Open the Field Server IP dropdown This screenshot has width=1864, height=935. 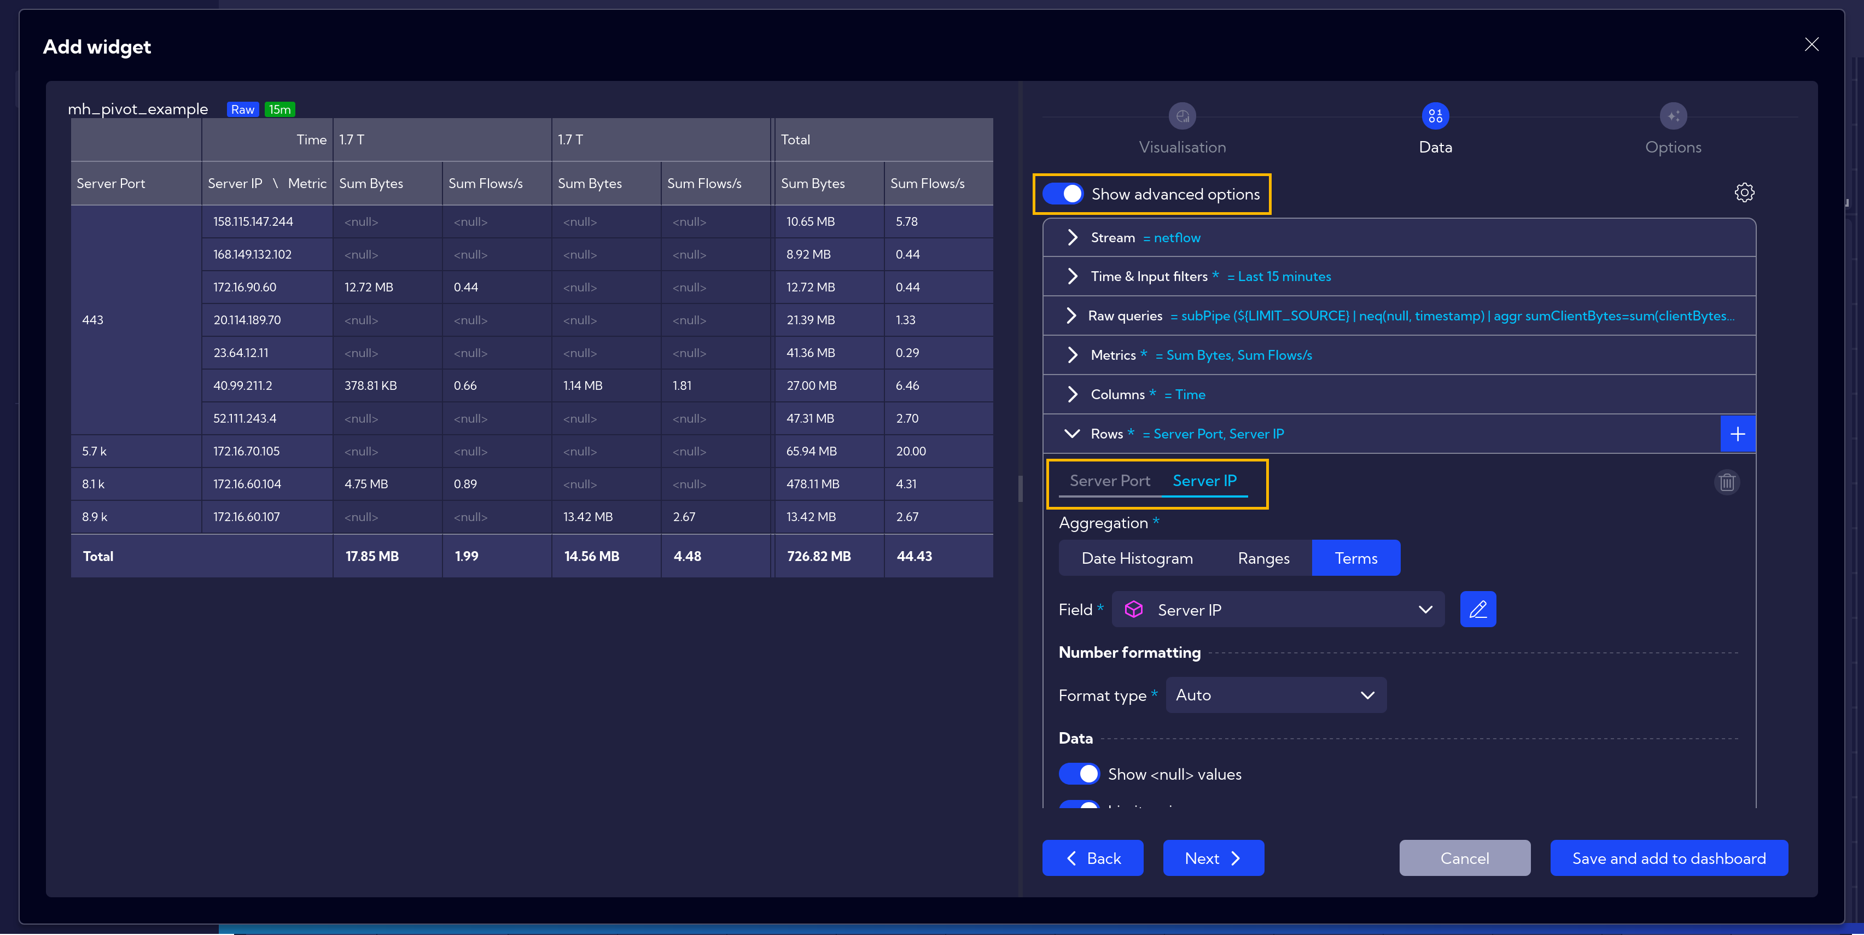click(x=1277, y=610)
